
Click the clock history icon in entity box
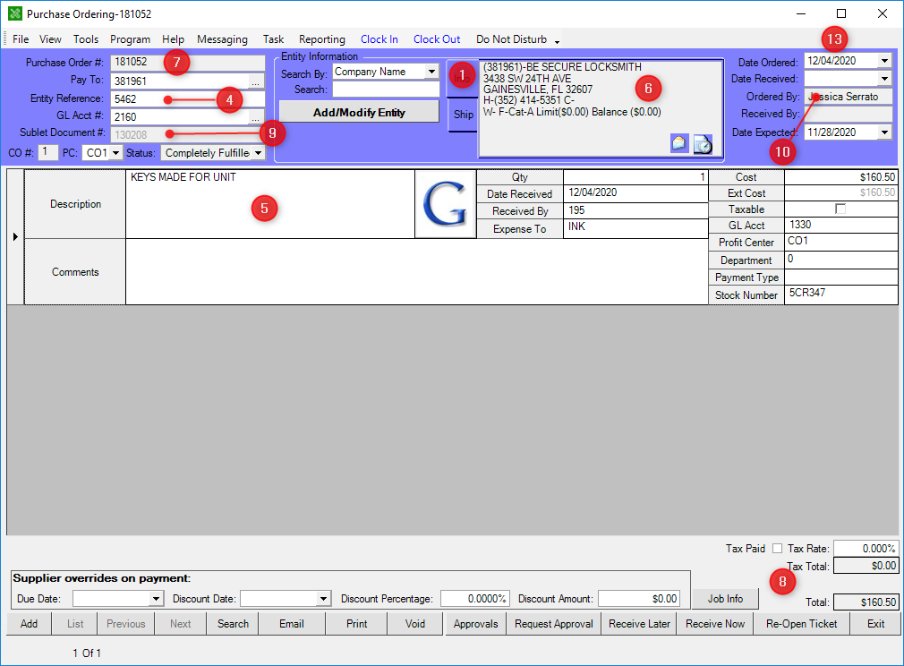(x=703, y=143)
